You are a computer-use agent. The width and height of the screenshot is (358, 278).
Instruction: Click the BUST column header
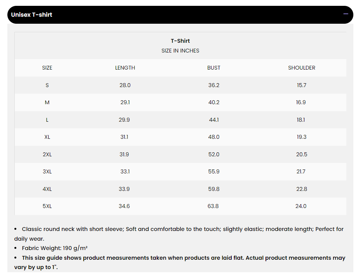click(x=214, y=68)
